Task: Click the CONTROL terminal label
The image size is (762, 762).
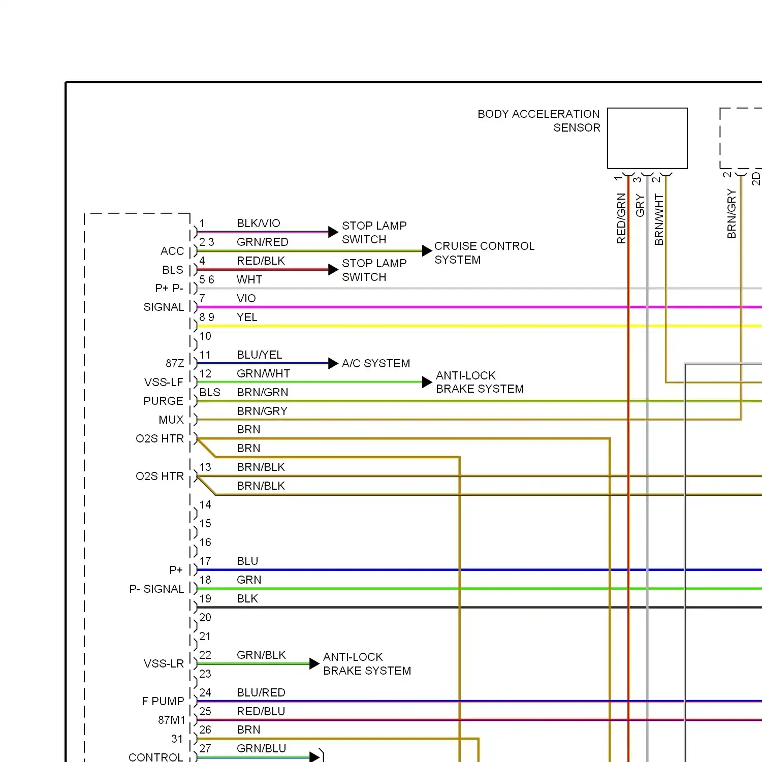Action: 156,757
